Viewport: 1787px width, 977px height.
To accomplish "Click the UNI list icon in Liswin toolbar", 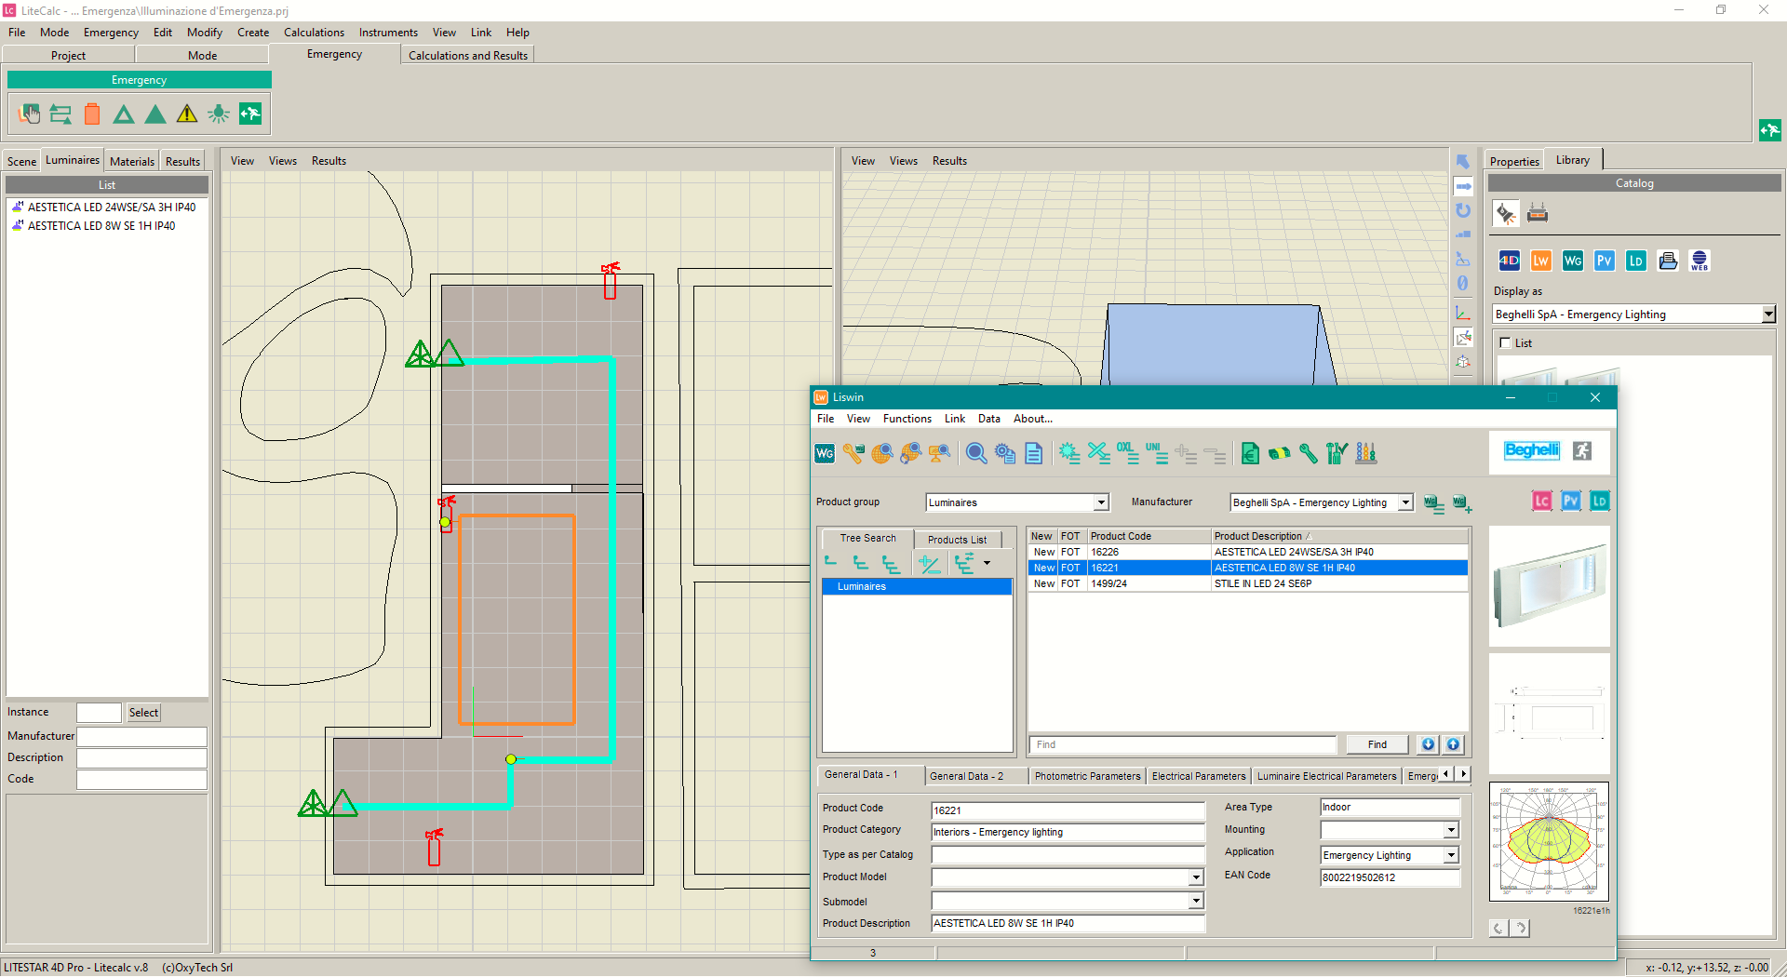I will coord(1157,453).
